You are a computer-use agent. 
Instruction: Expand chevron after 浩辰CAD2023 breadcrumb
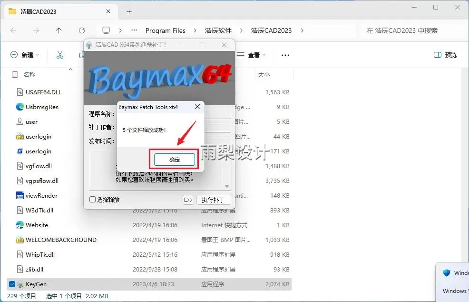coord(302,30)
